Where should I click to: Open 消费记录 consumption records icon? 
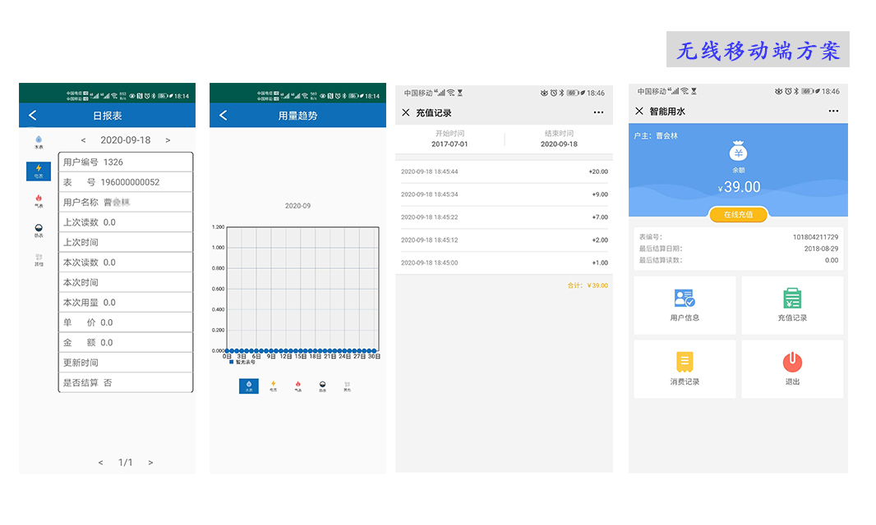685,368
